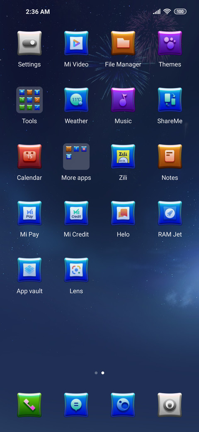Tap the "ShareMe" label text
The image size is (199, 432).
(x=170, y=121)
